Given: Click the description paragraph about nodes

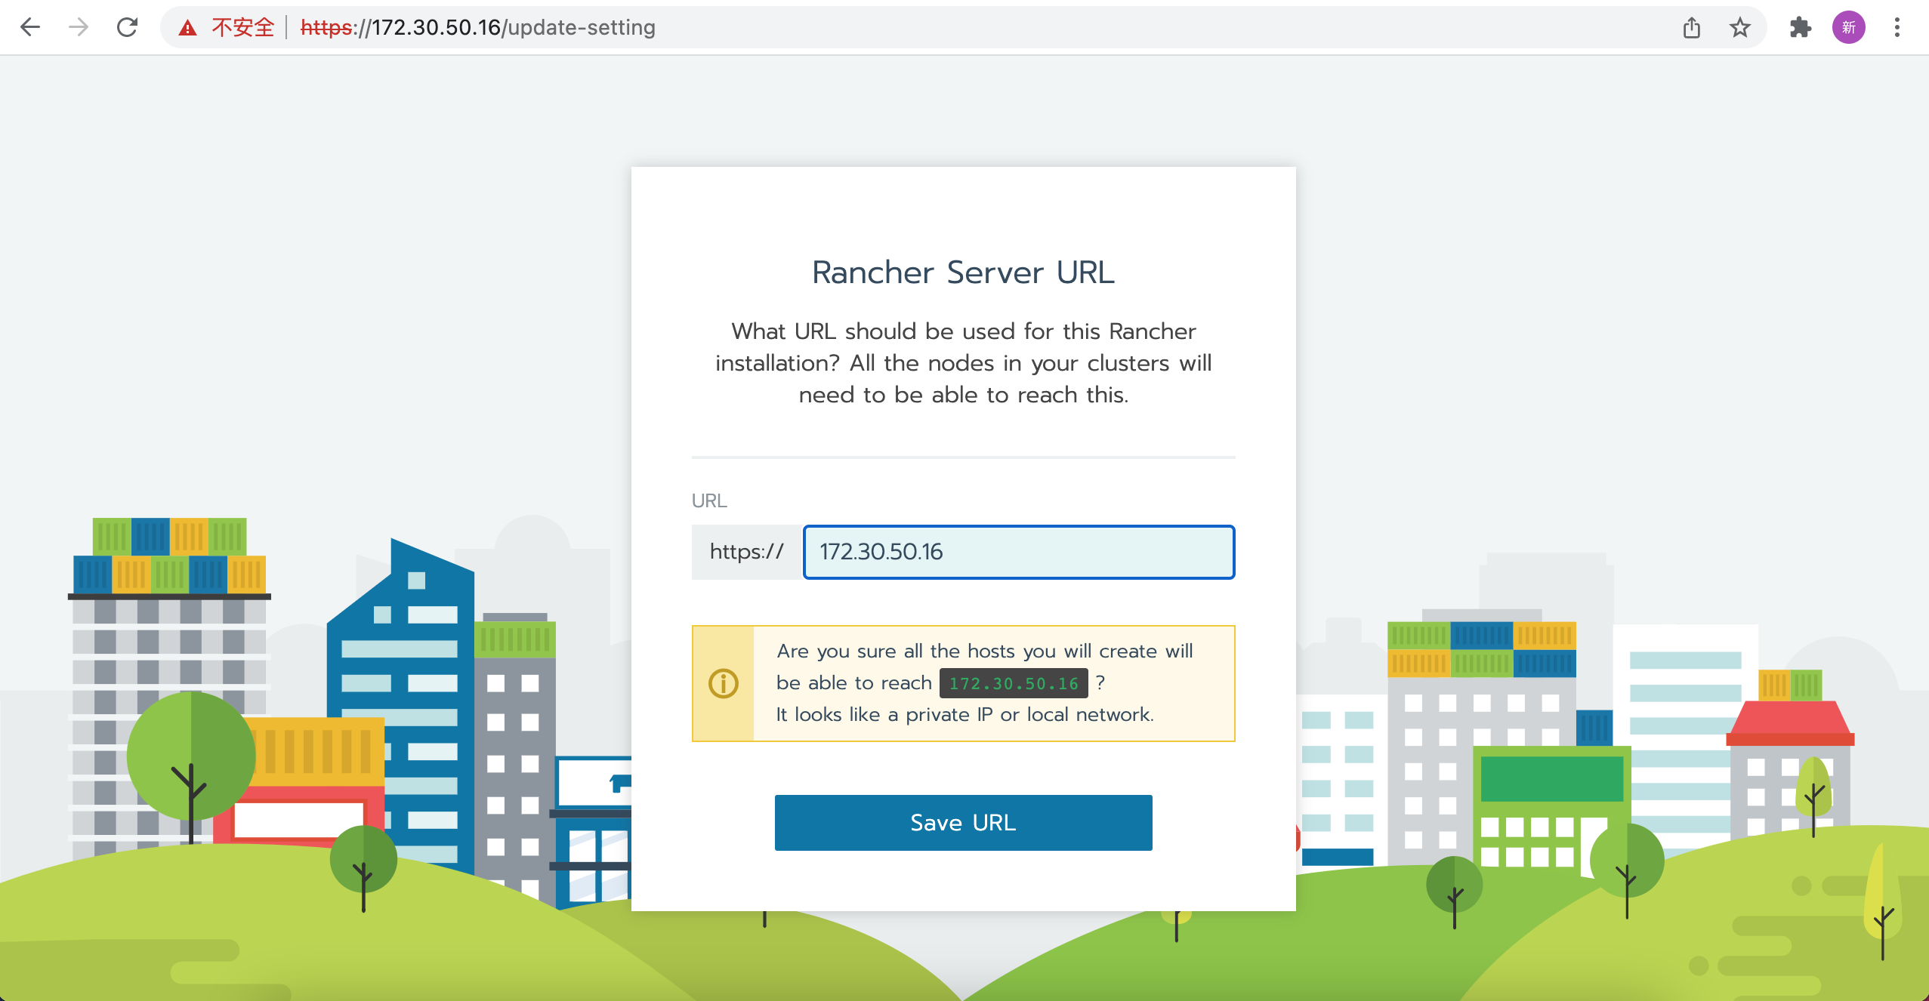Looking at the screenshot, I should 963,363.
